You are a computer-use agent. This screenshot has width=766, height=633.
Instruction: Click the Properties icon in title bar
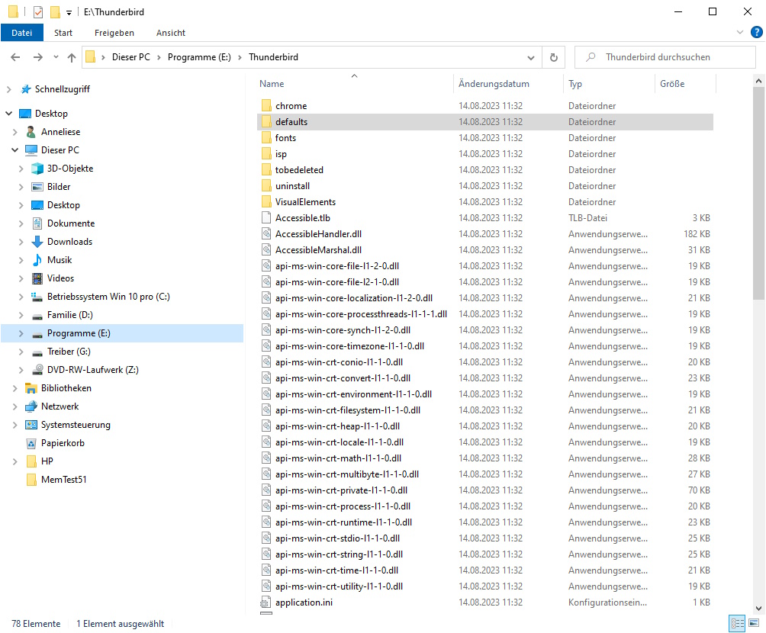pyautogui.click(x=37, y=12)
